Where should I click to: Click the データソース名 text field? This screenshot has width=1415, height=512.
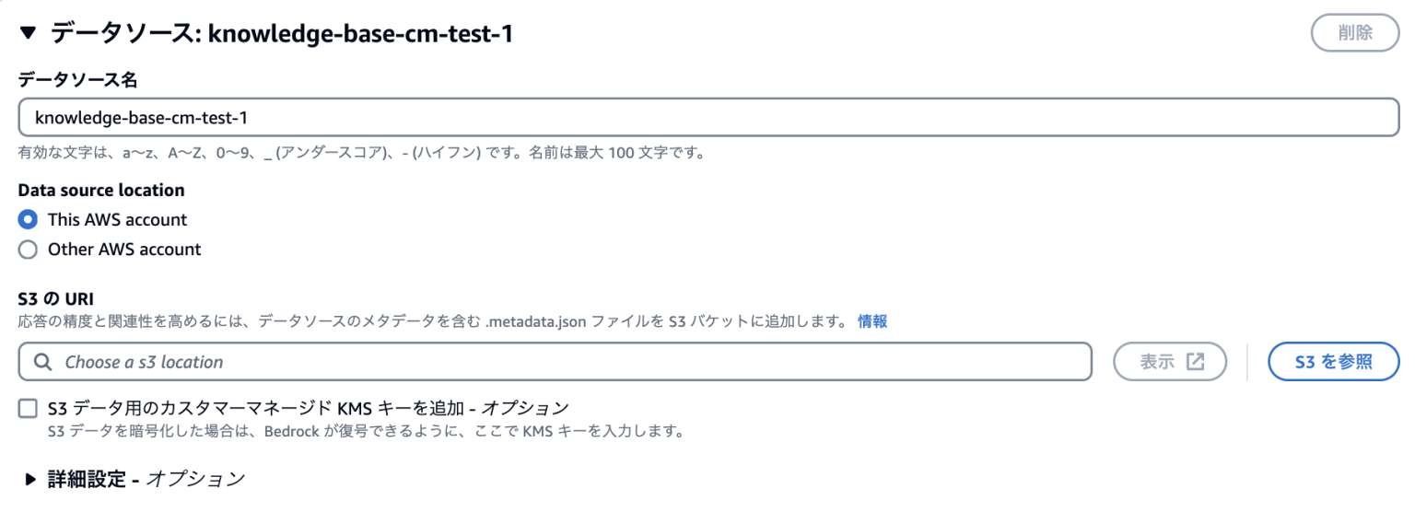tap(707, 118)
